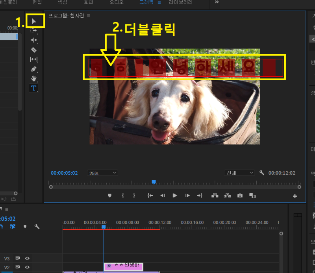
Task: Open the button editor plus icon
Action: [x=295, y=196]
